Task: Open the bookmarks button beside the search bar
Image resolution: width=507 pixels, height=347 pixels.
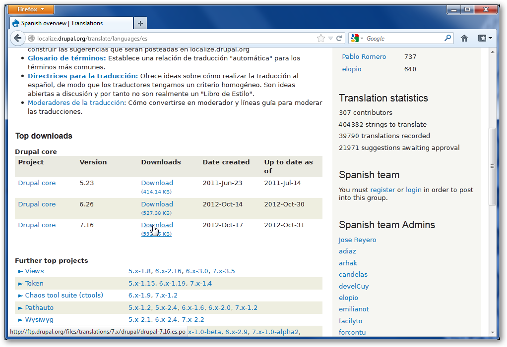Action: (x=482, y=38)
